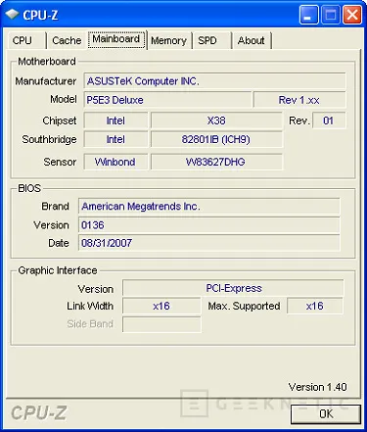The image size is (367, 432).
Task: Select the Mainboard tab
Action: click(116, 39)
